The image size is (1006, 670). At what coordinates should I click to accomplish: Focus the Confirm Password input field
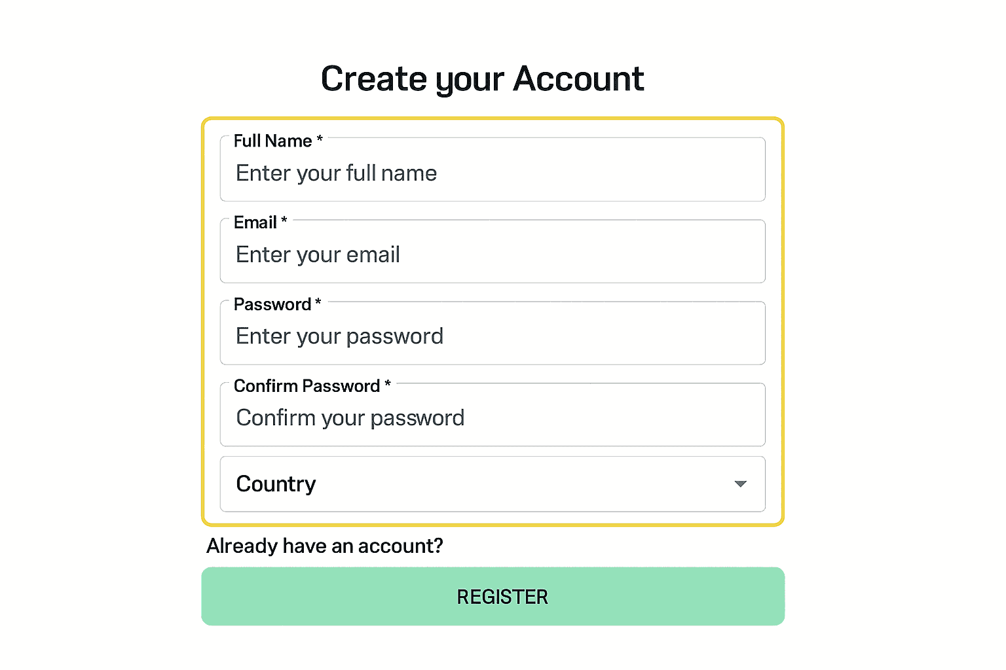[589, 418]
